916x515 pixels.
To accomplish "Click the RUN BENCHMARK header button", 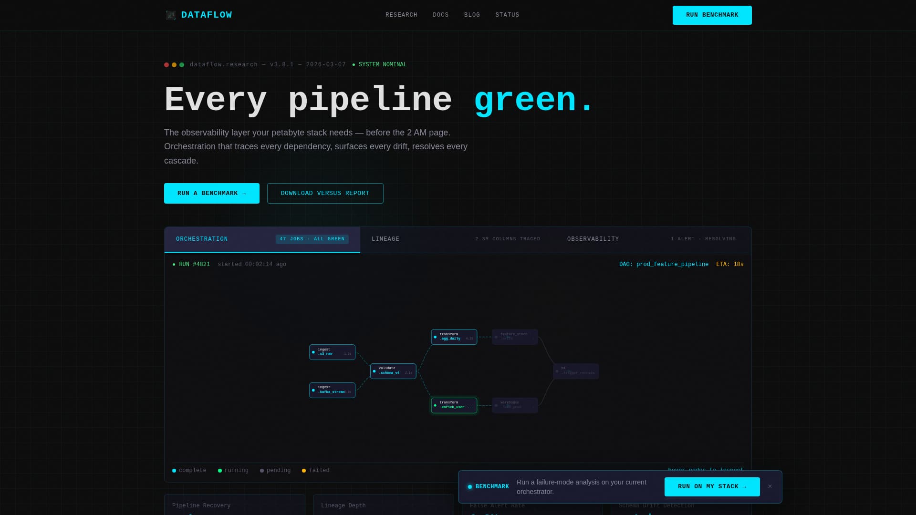I will pyautogui.click(x=712, y=15).
